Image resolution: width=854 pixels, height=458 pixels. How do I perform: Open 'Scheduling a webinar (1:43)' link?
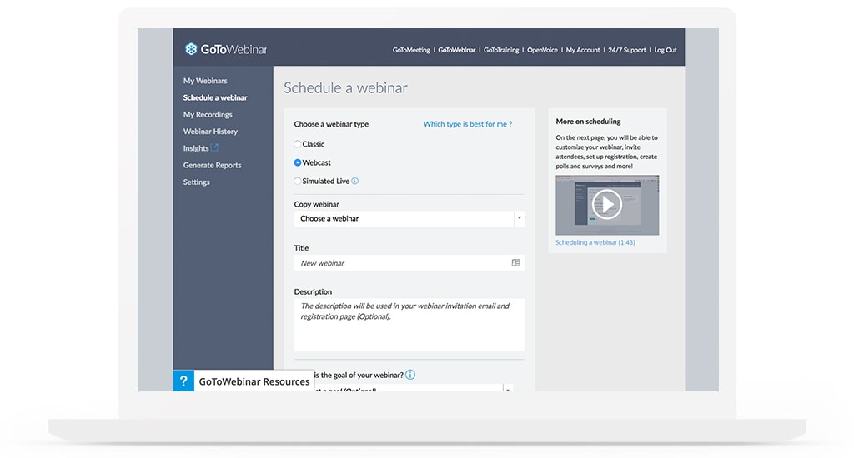[595, 242]
